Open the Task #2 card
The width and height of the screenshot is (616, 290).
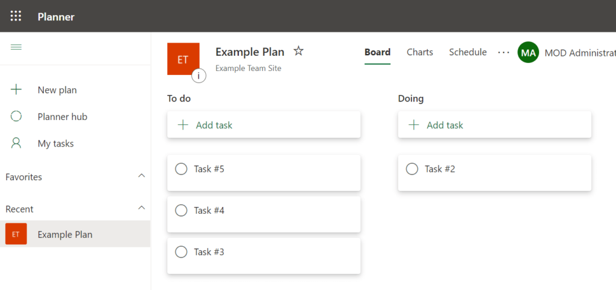[x=494, y=173]
